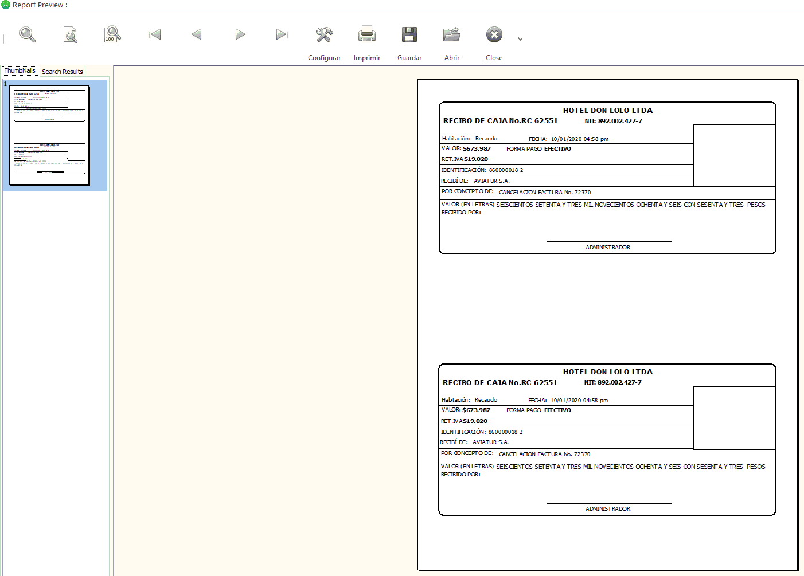Switch to the Search Results tab
Viewport: 804px width, 576px height.
tap(62, 72)
